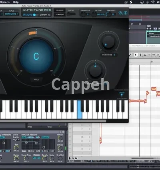Toggle Low filter type in Diffusion Network
This screenshot has width=160, height=170.
click(x=24, y=151)
